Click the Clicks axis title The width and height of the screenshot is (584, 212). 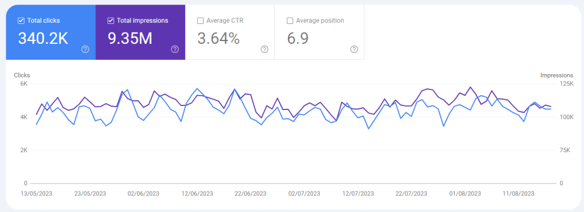click(22, 75)
